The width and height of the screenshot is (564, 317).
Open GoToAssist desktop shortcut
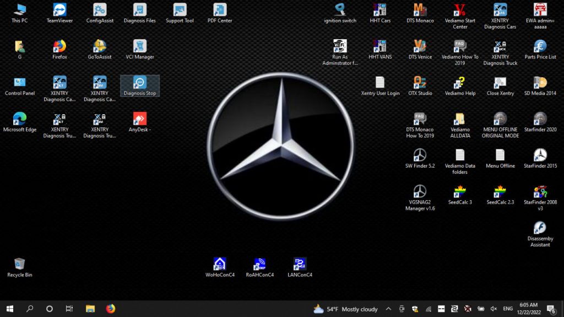click(100, 50)
